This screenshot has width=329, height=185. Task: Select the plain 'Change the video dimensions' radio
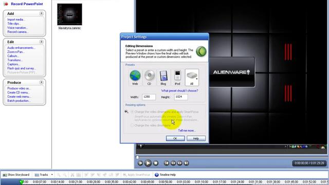[x=132, y=125]
